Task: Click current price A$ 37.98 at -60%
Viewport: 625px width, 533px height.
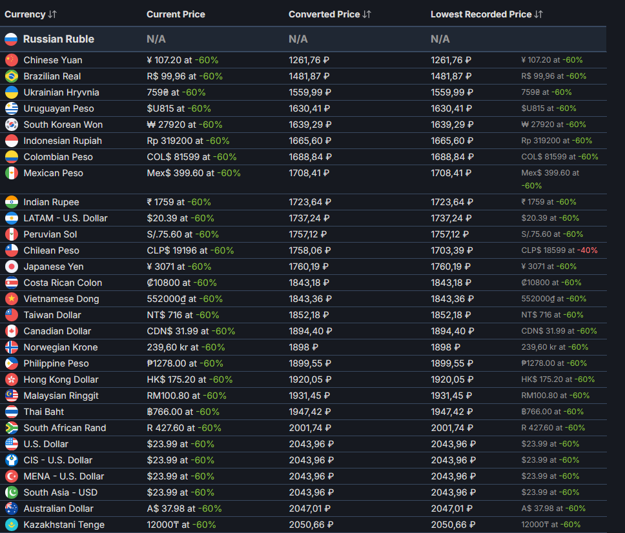Action: click(x=184, y=508)
